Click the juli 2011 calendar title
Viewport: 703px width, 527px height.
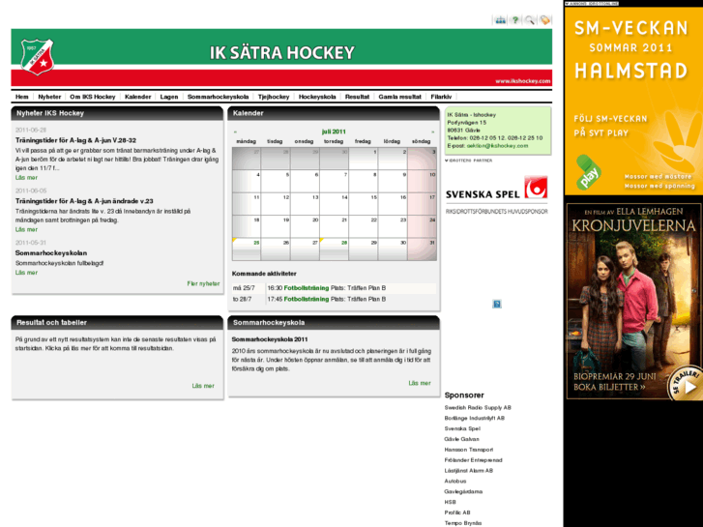click(334, 132)
